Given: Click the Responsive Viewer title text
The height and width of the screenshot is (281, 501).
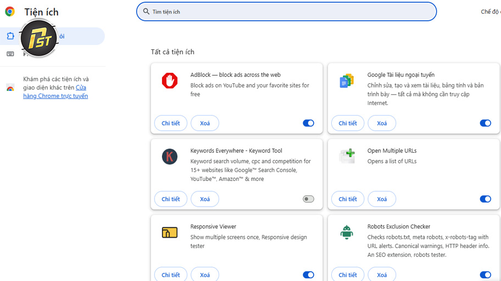Looking at the screenshot, I should (213, 226).
